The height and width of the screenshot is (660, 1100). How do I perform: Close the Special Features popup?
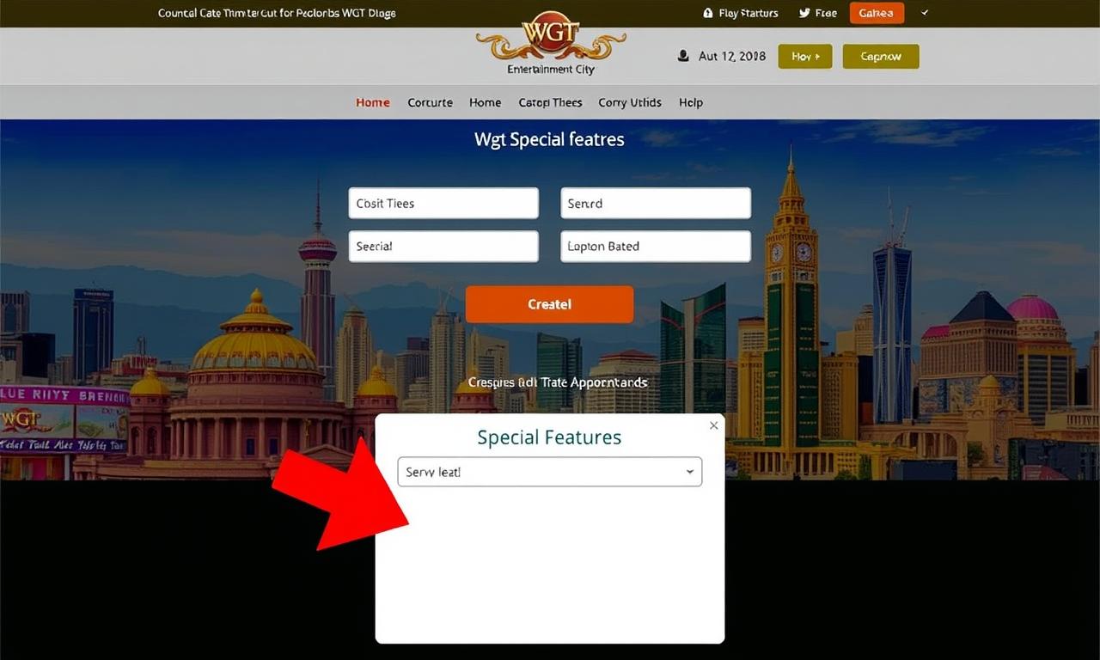pyautogui.click(x=713, y=425)
